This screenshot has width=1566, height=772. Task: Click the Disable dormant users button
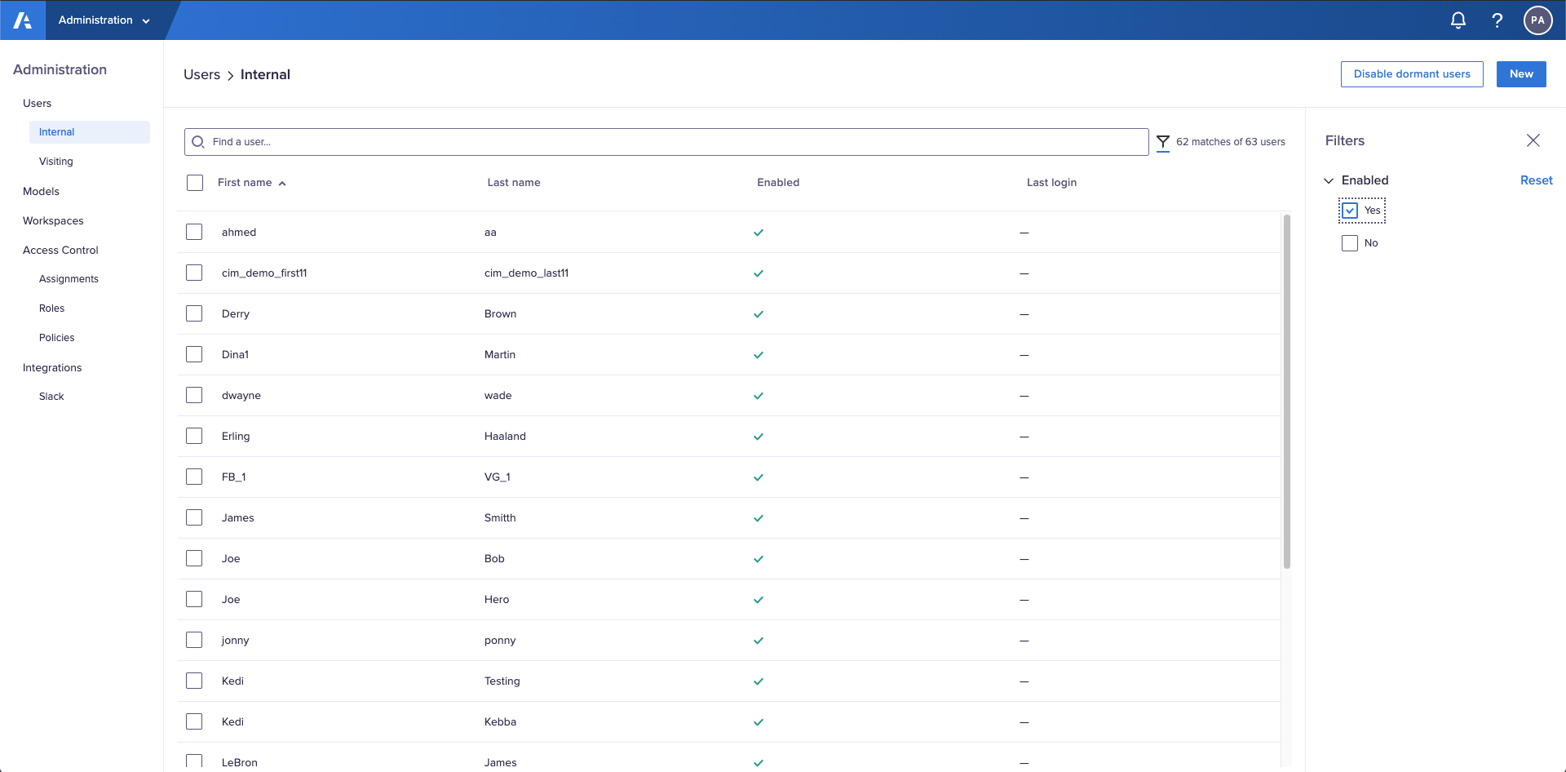click(1412, 73)
